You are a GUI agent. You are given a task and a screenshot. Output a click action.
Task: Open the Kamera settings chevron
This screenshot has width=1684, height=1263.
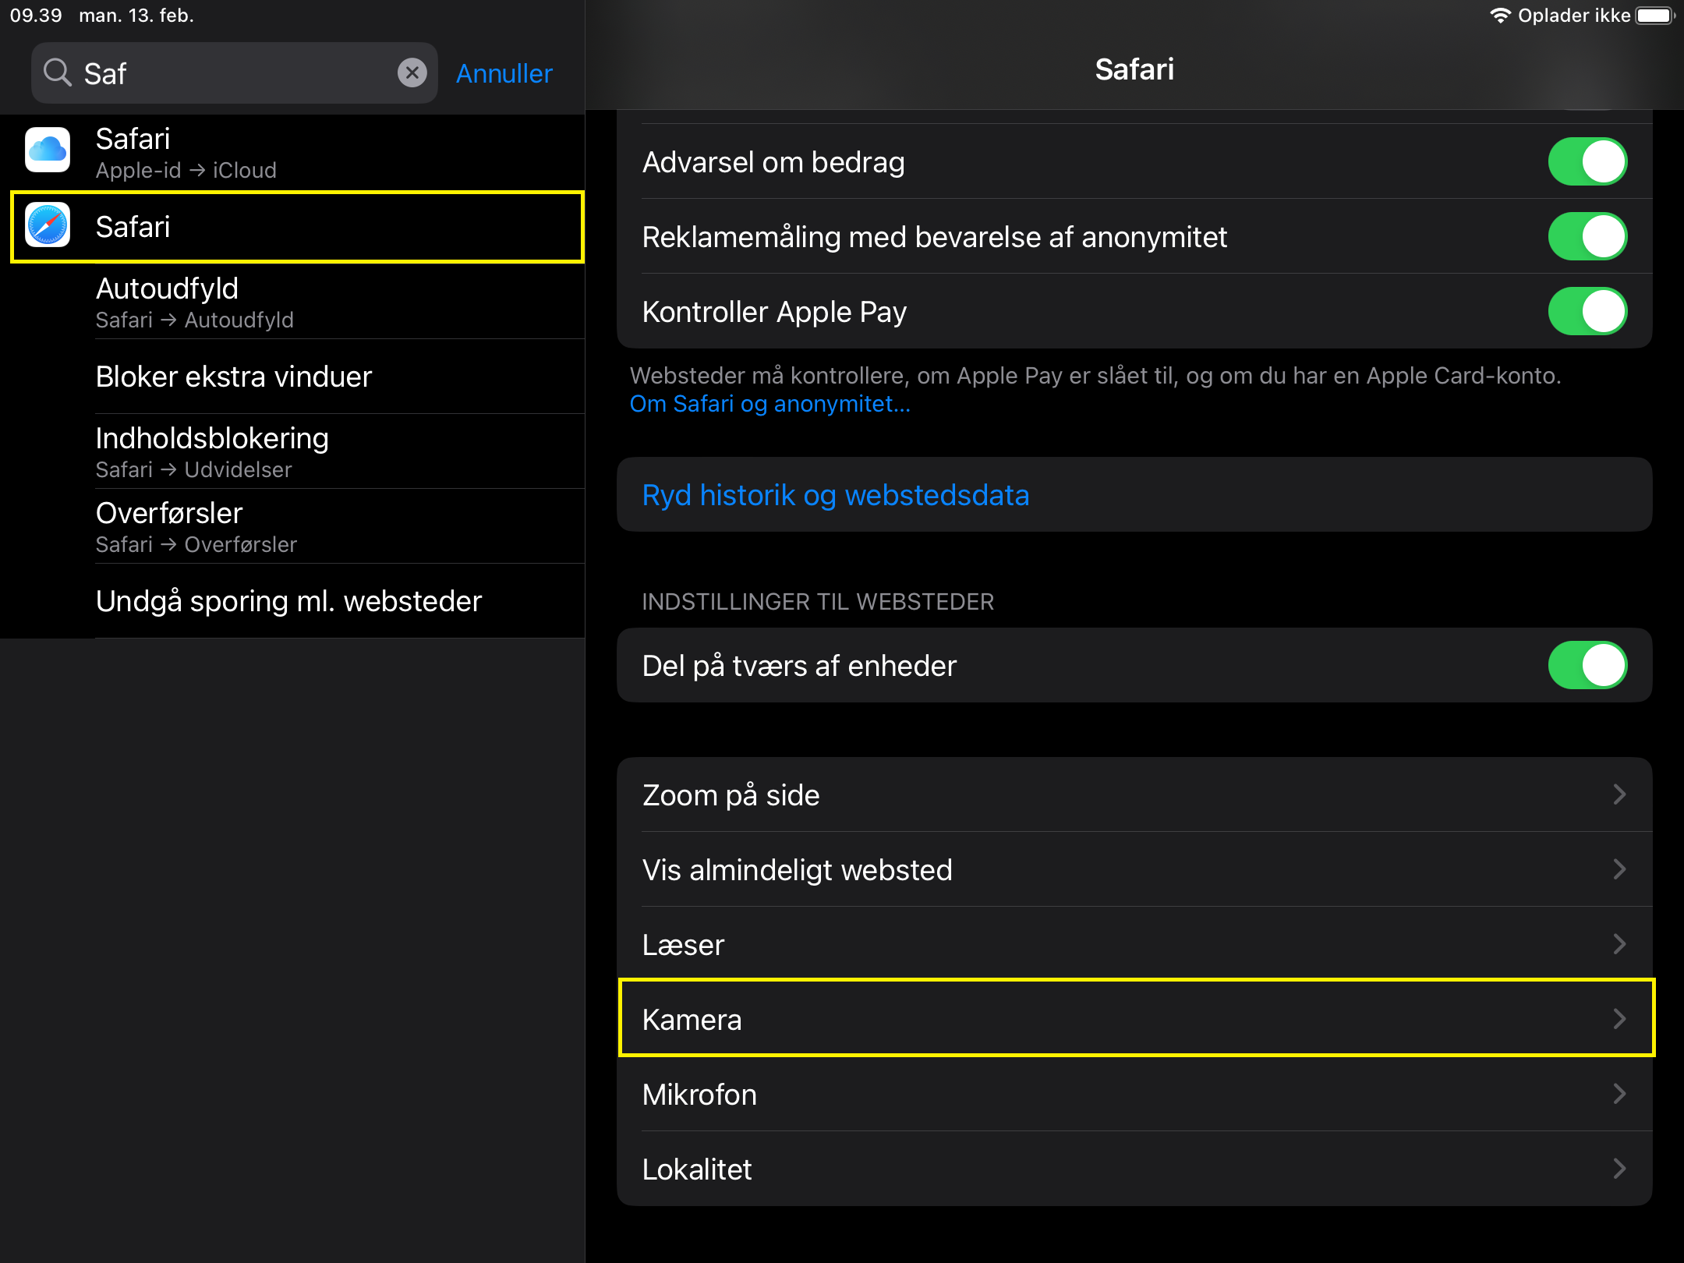click(x=1619, y=1019)
